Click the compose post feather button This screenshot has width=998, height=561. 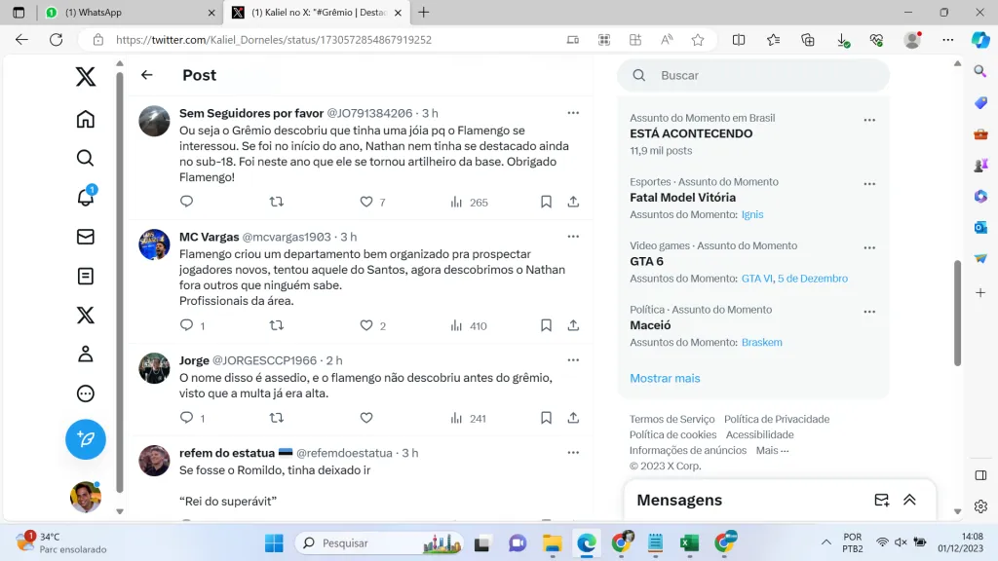(x=86, y=439)
